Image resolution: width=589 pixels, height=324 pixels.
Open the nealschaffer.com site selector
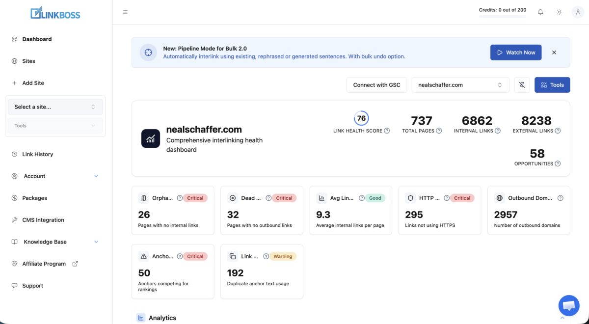coord(460,85)
